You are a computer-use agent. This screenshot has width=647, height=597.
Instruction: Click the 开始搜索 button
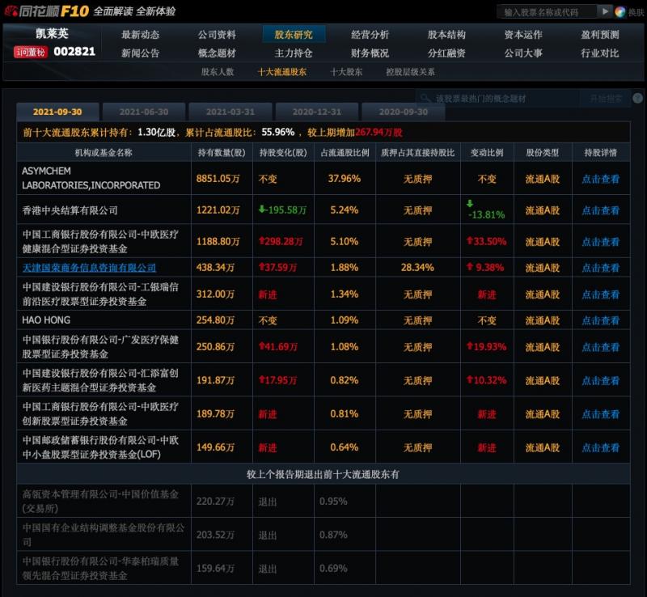coord(605,98)
